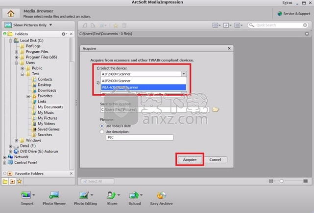Choose A3F2400N Scanner from the list

[x=144, y=81]
